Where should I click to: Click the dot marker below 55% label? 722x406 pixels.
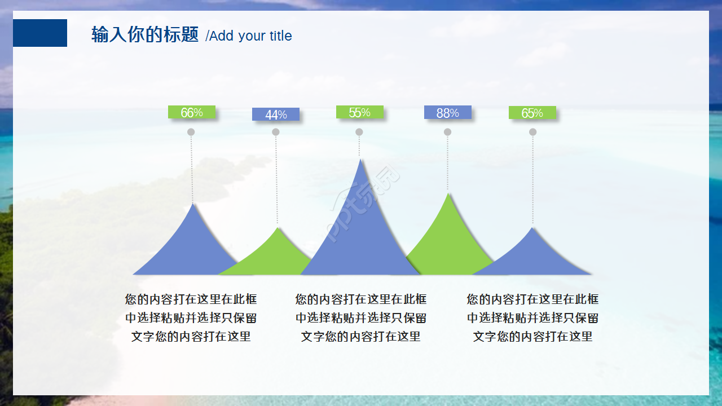[x=359, y=131]
